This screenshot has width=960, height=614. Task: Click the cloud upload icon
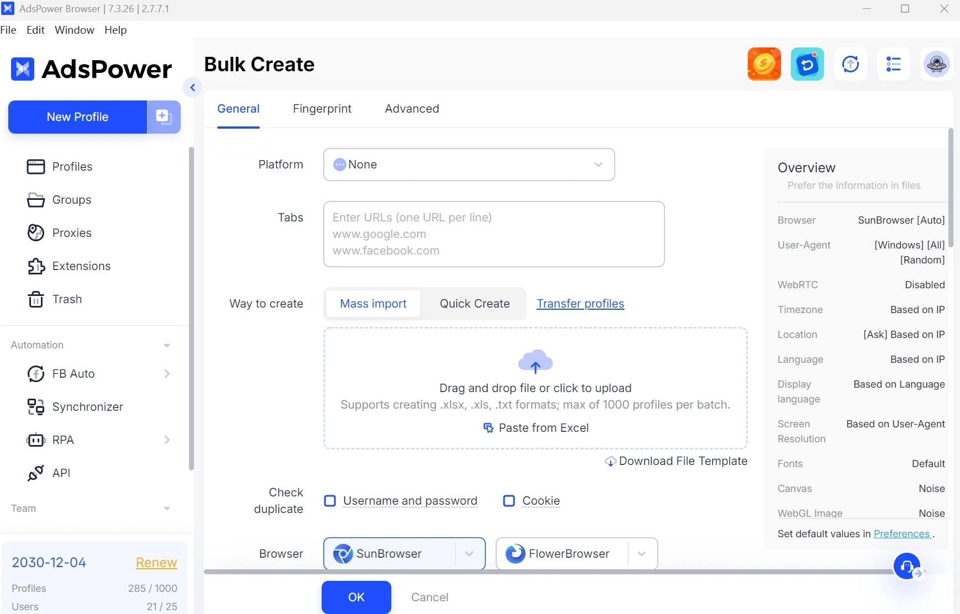(535, 361)
